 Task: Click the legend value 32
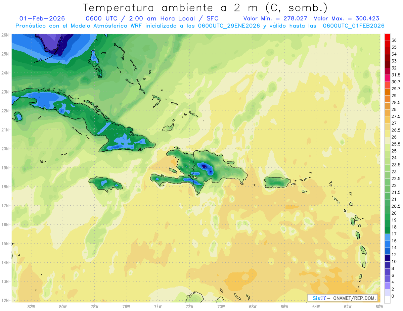click(x=394, y=68)
